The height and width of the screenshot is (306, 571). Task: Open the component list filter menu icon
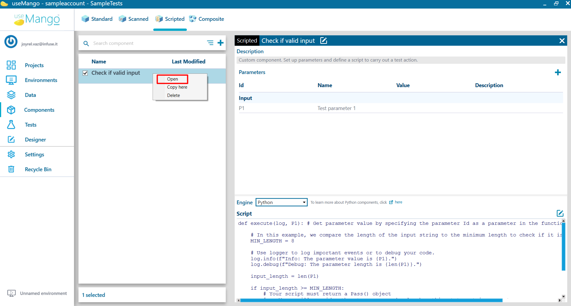coord(210,43)
